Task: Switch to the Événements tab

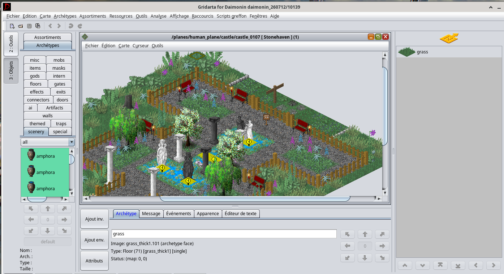Action: (178, 213)
